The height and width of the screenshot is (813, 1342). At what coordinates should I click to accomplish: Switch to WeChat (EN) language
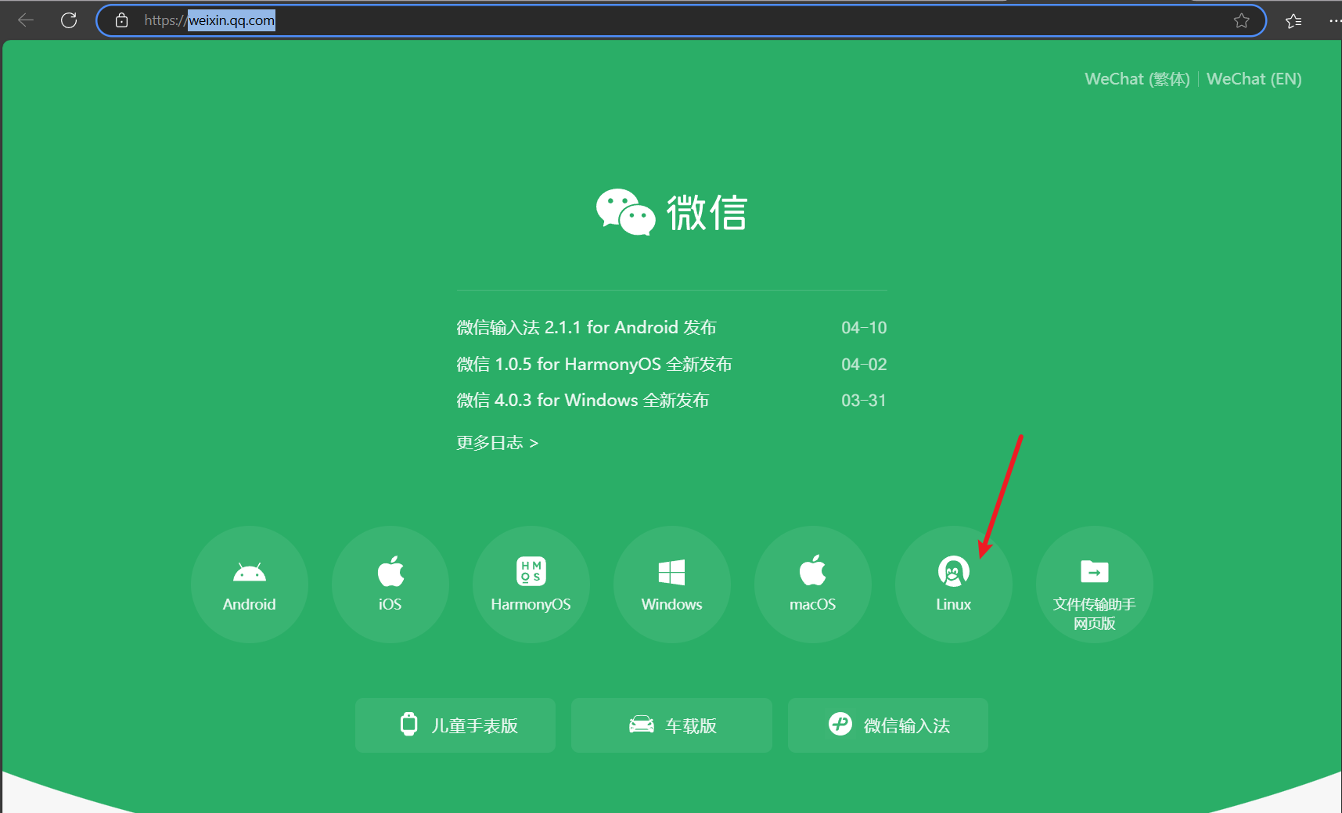1253,78
